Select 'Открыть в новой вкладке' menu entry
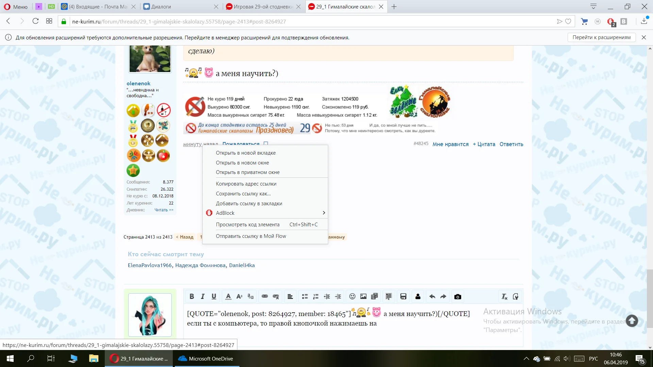Screen dimensions: 653x367 (246, 153)
